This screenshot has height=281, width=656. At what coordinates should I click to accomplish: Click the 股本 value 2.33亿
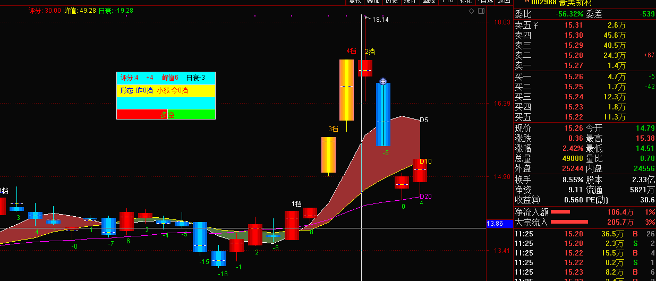643,180
